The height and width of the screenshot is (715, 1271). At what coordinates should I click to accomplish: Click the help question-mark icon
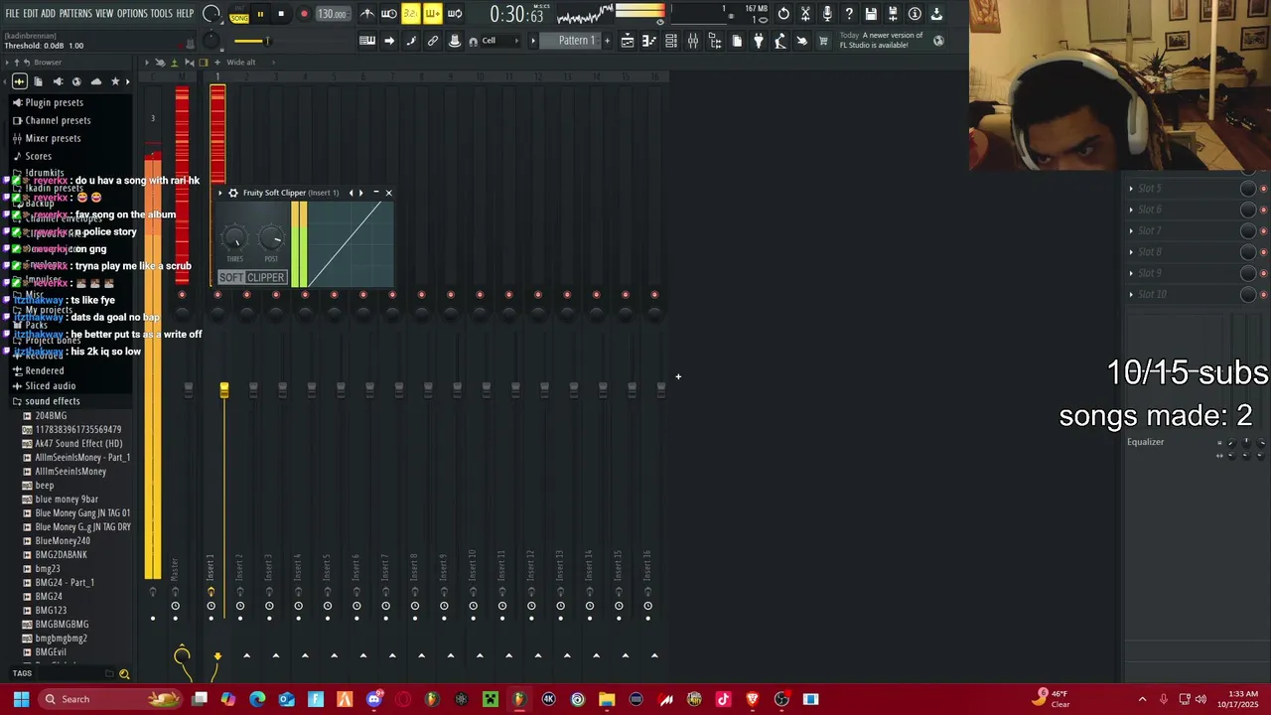(x=849, y=14)
